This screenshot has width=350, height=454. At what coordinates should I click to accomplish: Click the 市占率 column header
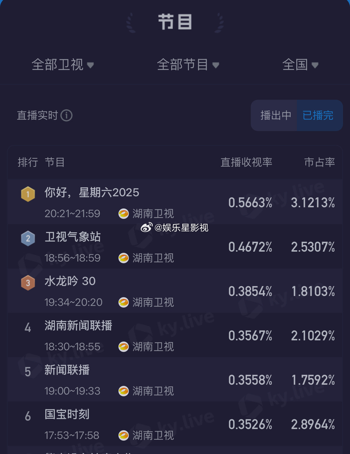pos(319,162)
